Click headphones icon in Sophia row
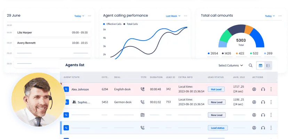 [x=263, y=102]
